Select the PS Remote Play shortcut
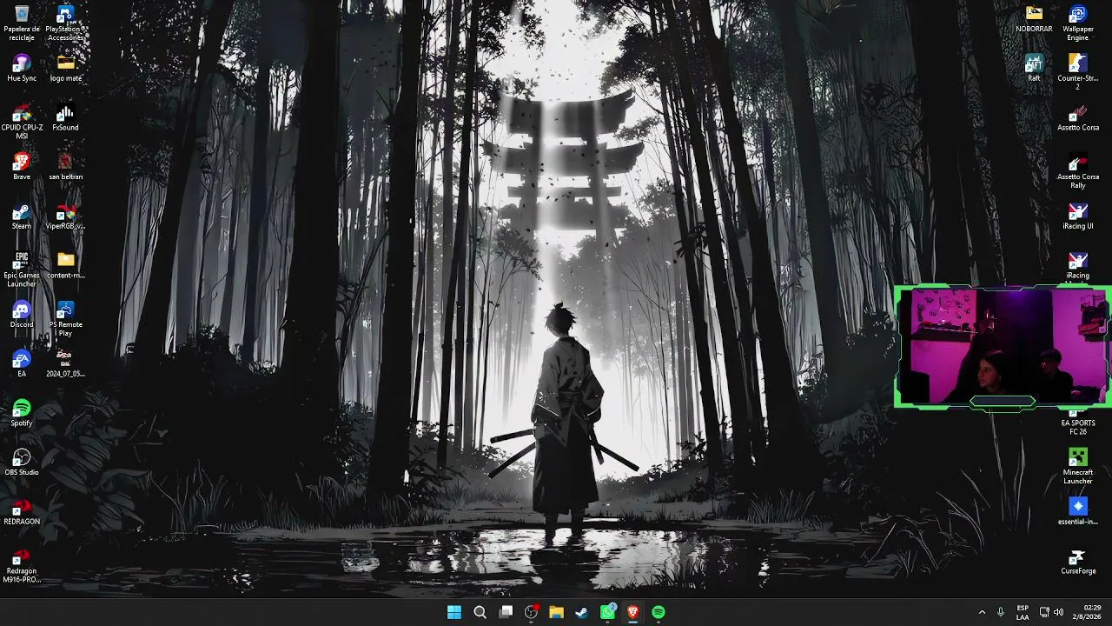1112x626 pixels. 65,319
